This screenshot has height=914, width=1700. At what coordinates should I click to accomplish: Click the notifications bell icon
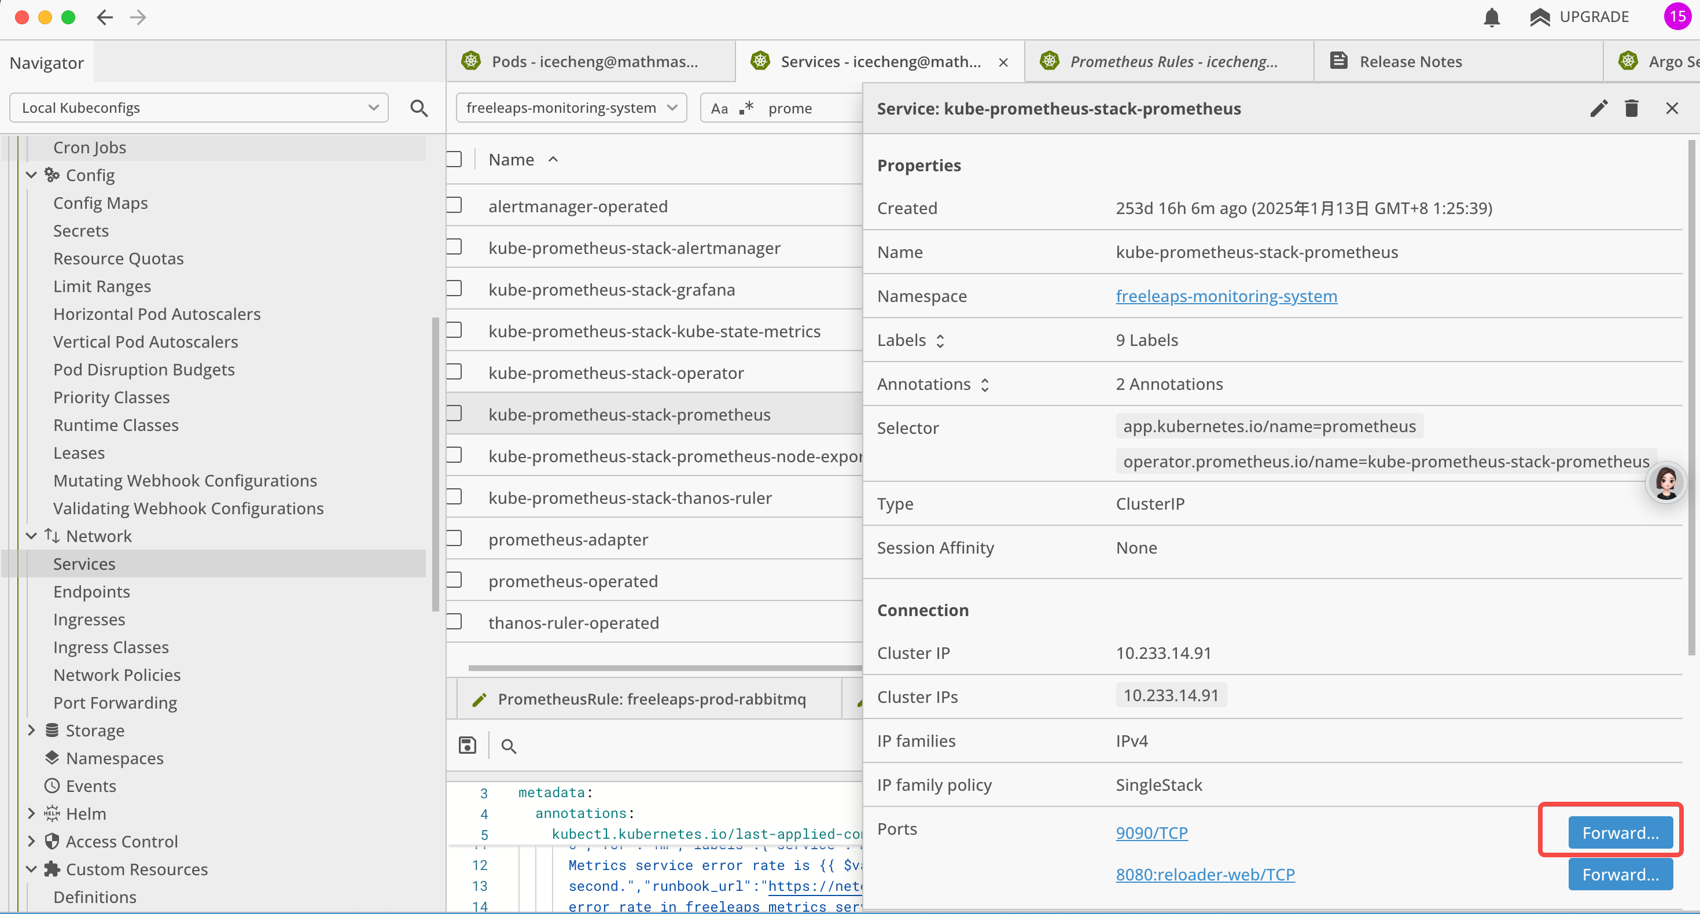[x=1492, y=17]
